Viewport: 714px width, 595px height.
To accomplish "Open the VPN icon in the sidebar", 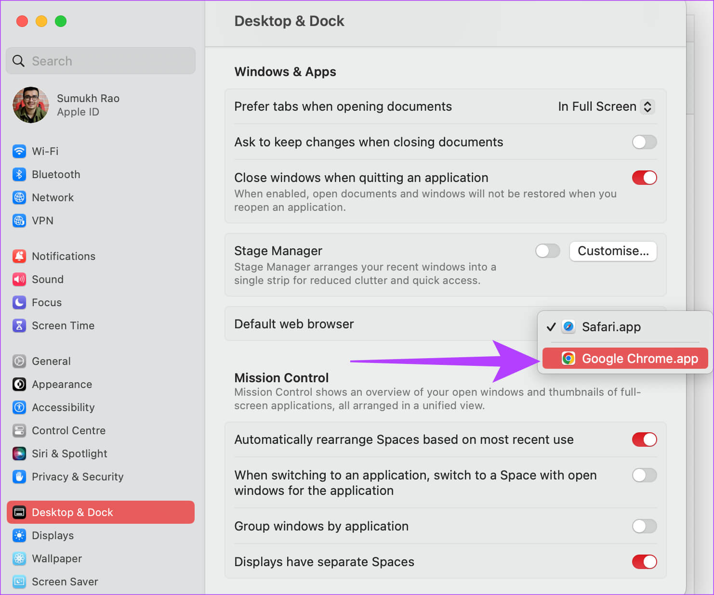I will (x=19, y=220).
